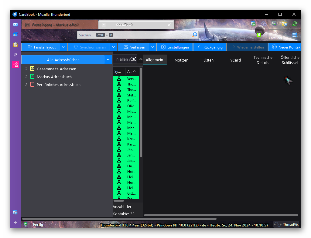Click the Persönliches Adressbuch red icon
Screen dimensions: 311x238
point(32,85)
